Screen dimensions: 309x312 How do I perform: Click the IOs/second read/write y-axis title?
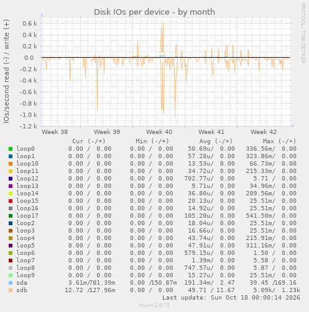pyautogui.click(x=6, y=71)
